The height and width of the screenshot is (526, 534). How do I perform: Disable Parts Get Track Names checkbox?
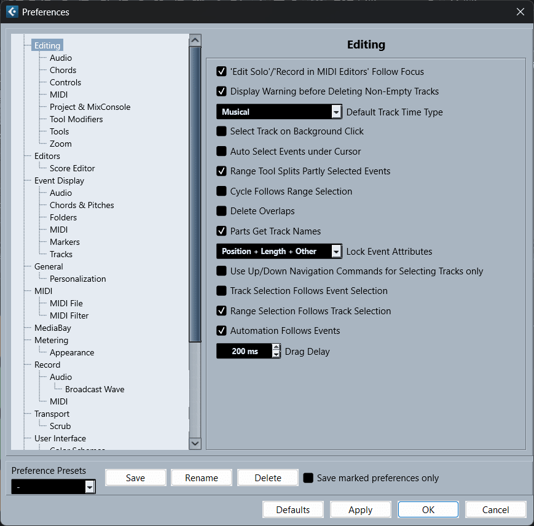click(x=222, y=231)
